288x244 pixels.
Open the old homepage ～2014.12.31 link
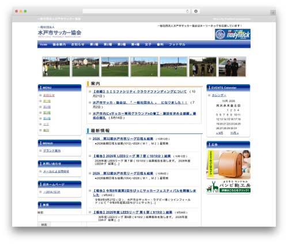point(52,192)
